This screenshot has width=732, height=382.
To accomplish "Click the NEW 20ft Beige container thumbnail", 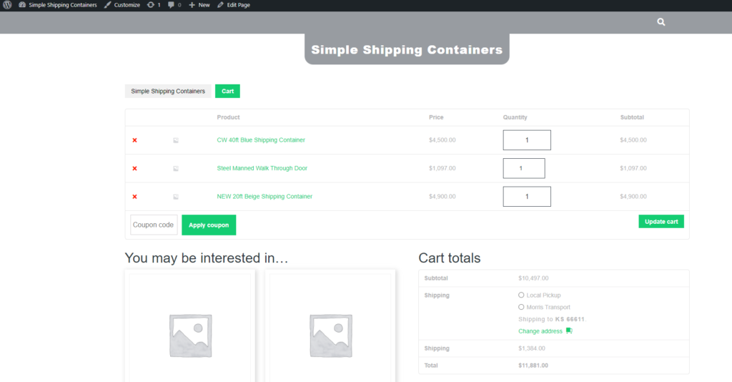I will click(176, 197).
